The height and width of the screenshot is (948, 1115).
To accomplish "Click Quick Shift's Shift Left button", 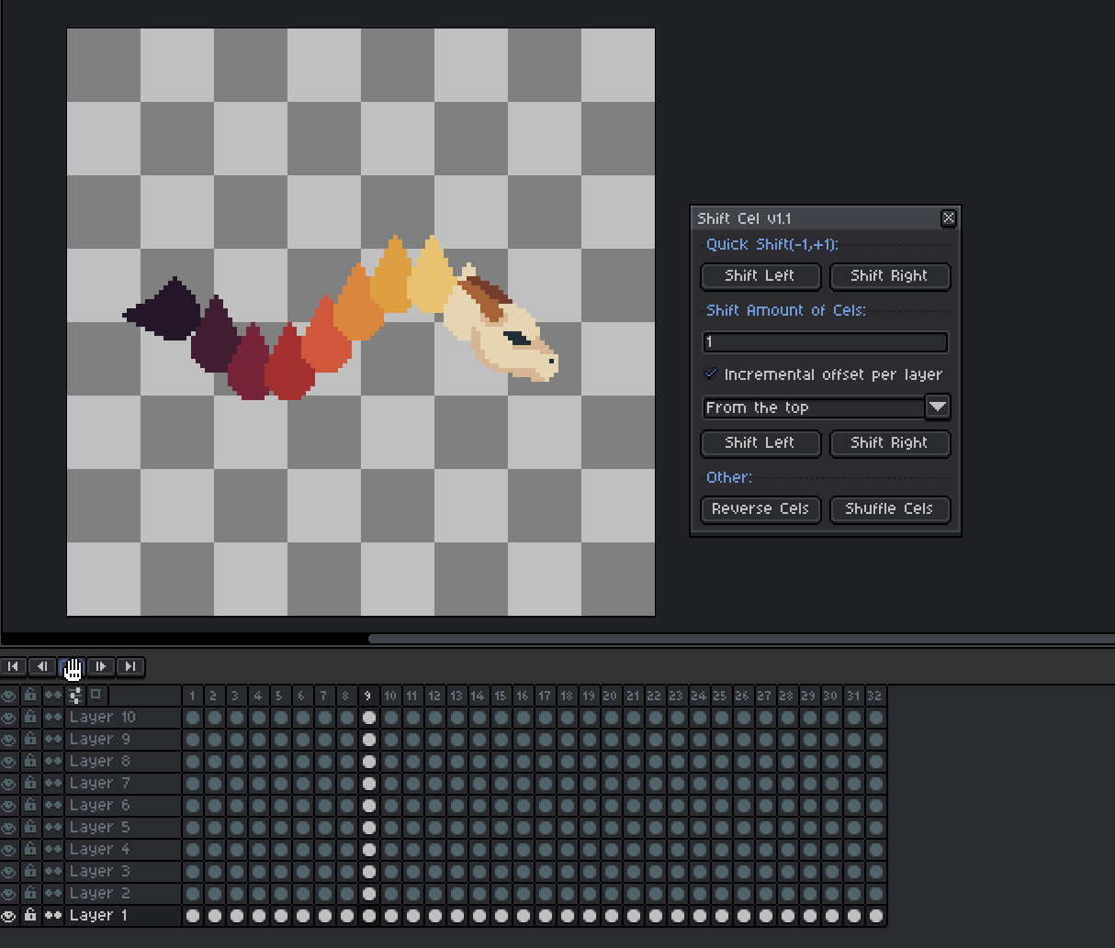I will coord(760,276).
